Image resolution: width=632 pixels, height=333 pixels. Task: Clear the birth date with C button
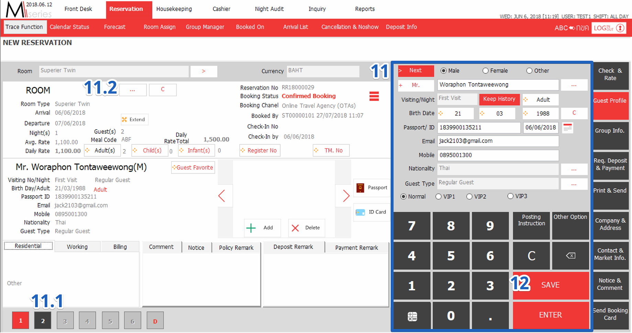574,113
